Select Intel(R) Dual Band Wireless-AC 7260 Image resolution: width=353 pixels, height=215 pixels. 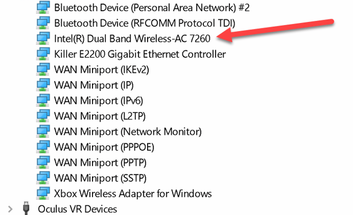[133, 39]
